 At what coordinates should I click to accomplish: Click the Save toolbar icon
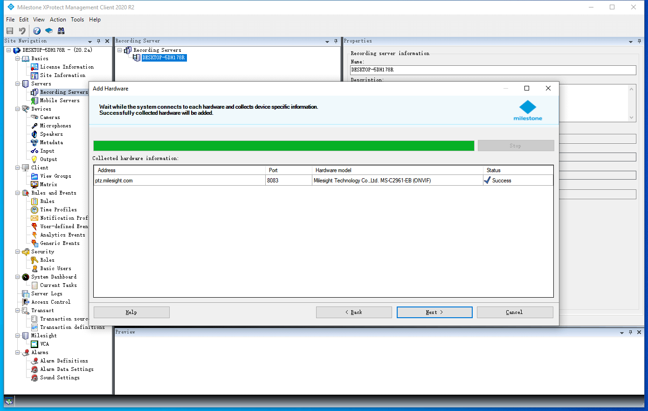10,31
